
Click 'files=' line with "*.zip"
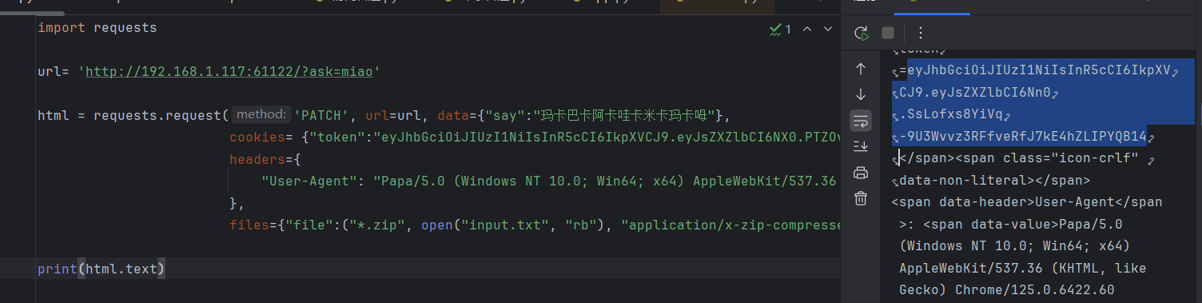(534, 225)
